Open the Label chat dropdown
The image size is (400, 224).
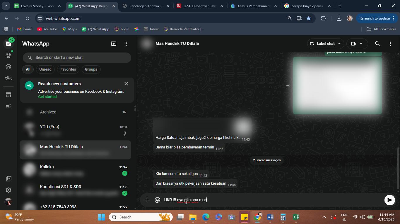(325, 44)
